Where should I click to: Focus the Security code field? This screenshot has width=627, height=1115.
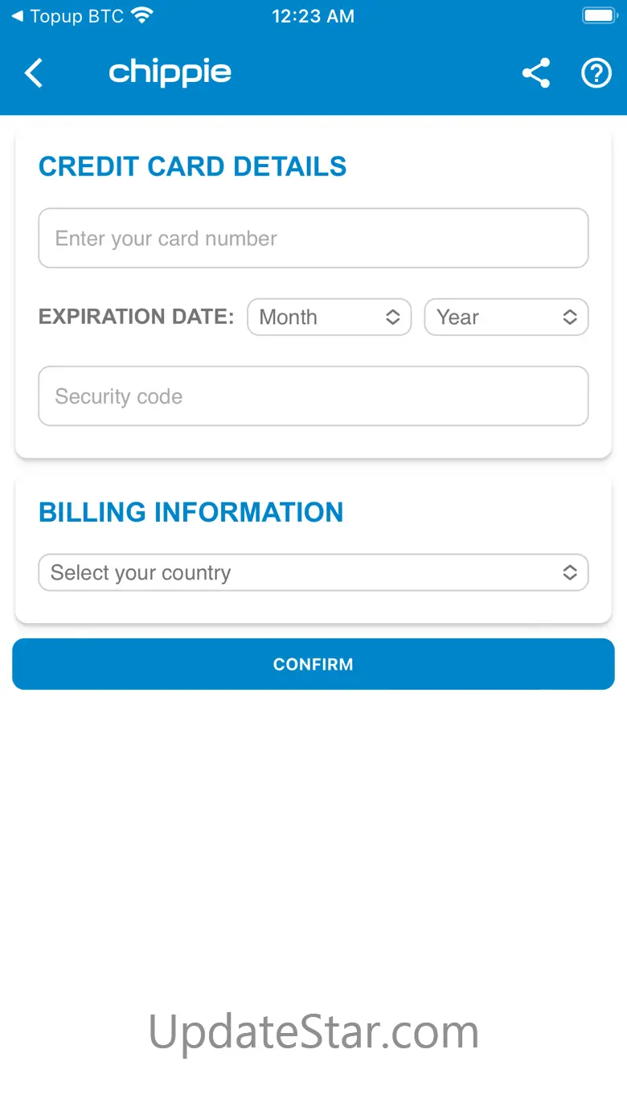coord(313,396)
